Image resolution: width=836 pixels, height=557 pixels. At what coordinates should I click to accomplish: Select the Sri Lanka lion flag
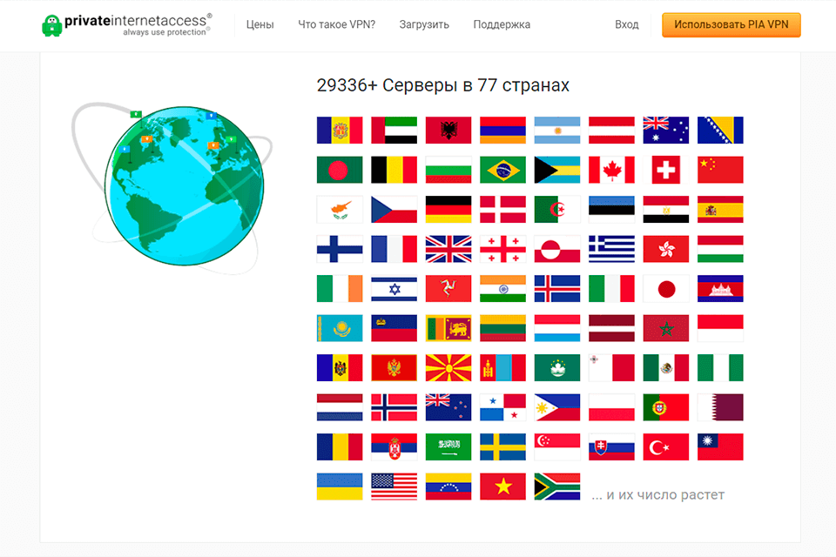pyautogui.click(x=448, y=328)
